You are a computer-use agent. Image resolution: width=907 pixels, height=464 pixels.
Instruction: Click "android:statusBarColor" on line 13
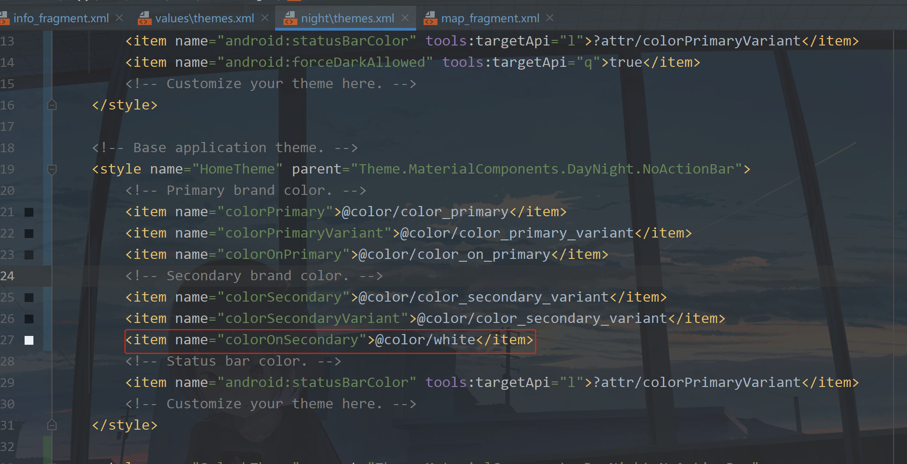[x=316, y=41]
